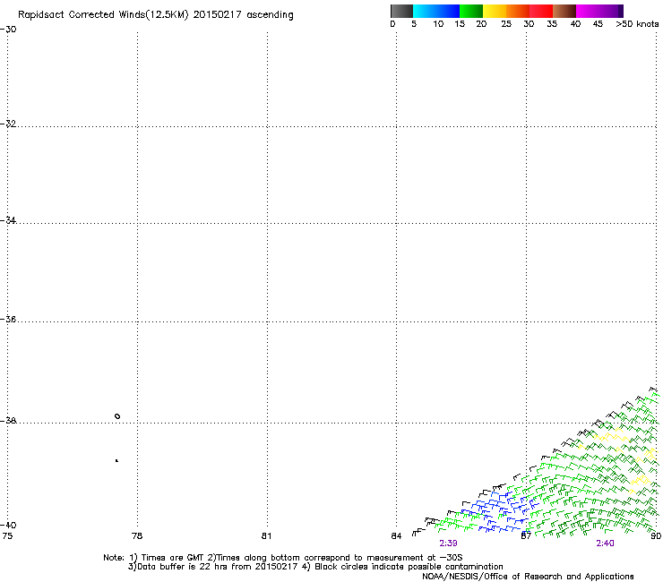Click the '20150217 ascending' date in title
The height and width of the screenshot is (582, 663).
243,15
